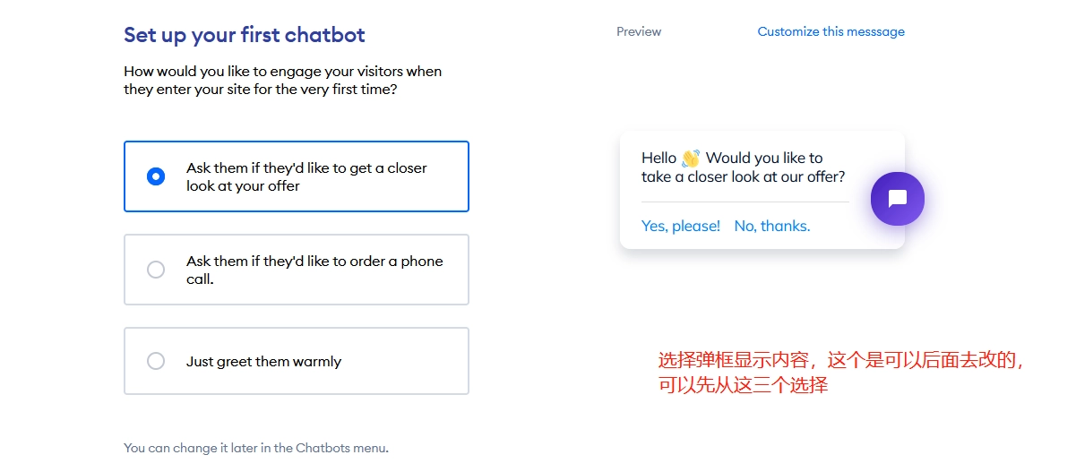Screen dimensions: 1076x472
Task: Click the closer look at your offer option text
Action: 306,176
